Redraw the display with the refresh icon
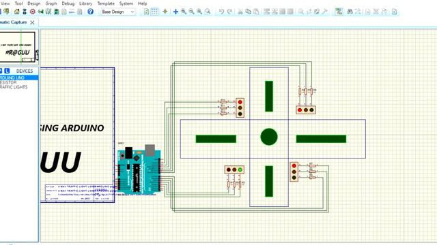 point(146,12)
